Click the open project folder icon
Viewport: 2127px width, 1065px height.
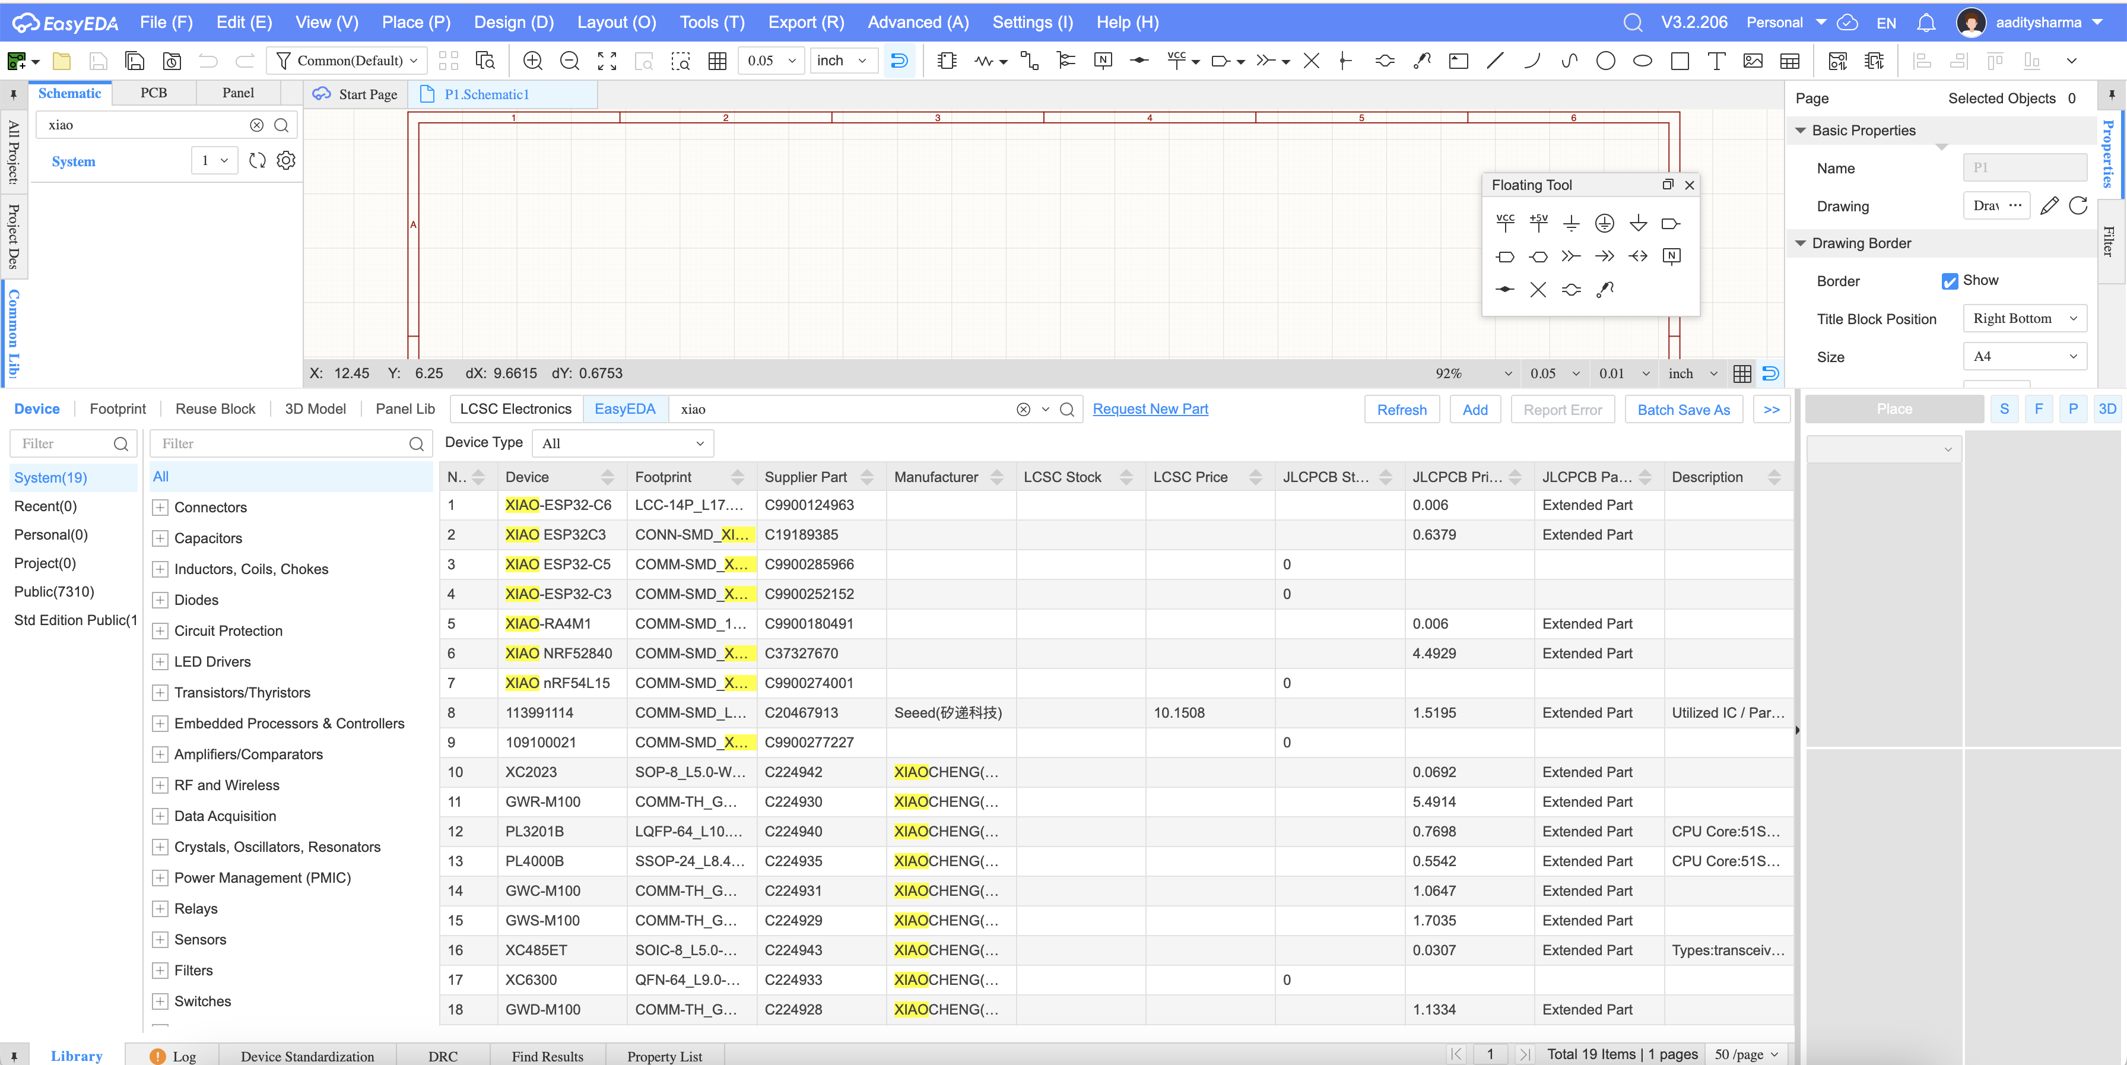click(x=62, y=61)
